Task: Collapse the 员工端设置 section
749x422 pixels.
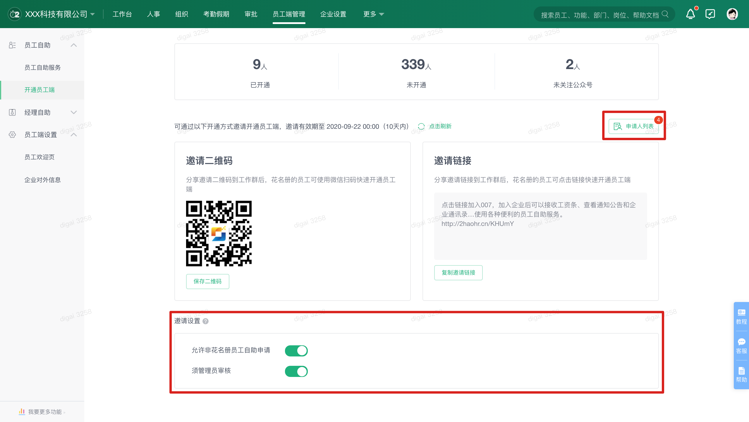Action: point(74,135)
